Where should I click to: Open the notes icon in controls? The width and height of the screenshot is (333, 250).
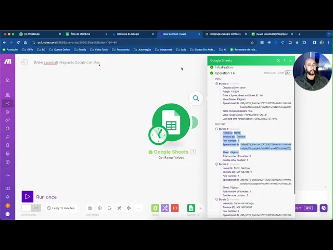tap(110, 208)
